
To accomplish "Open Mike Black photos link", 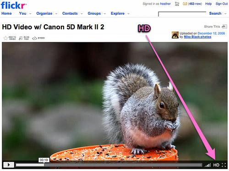I will point(197,37).
